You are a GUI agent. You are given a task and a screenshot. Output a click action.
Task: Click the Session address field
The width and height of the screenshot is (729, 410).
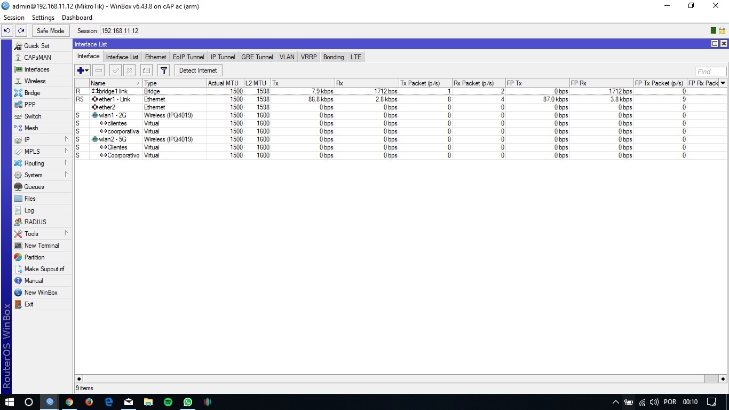[x=120, y=31]
